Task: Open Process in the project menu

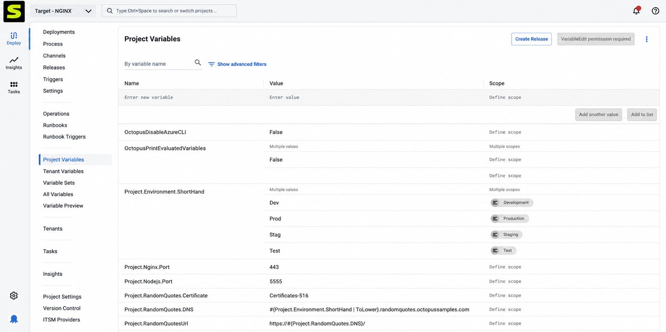Action: tap(53, 44)
